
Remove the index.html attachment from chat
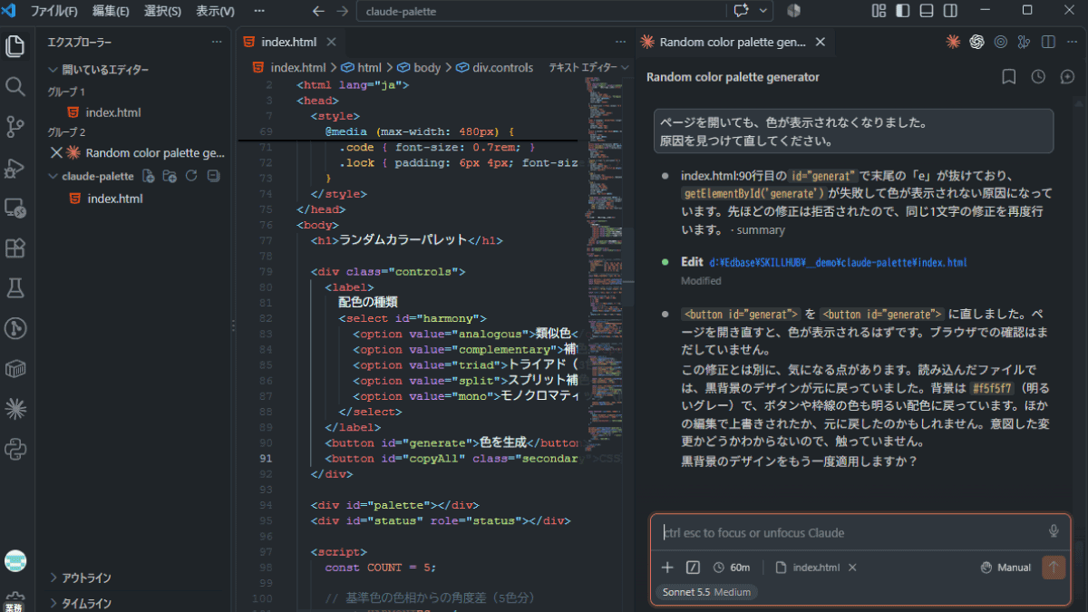click(852, 568)
